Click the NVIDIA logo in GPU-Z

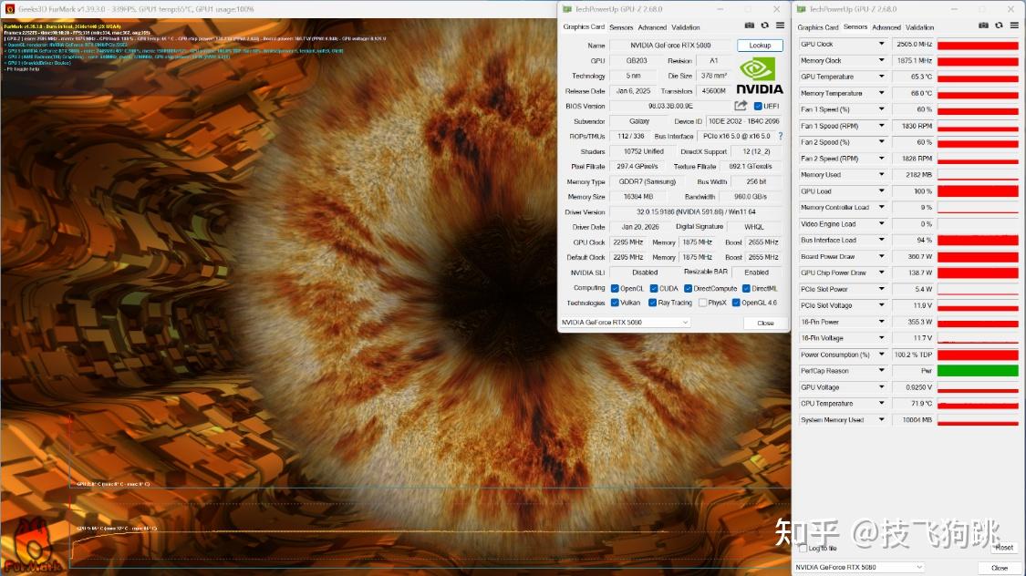(759, 77)
